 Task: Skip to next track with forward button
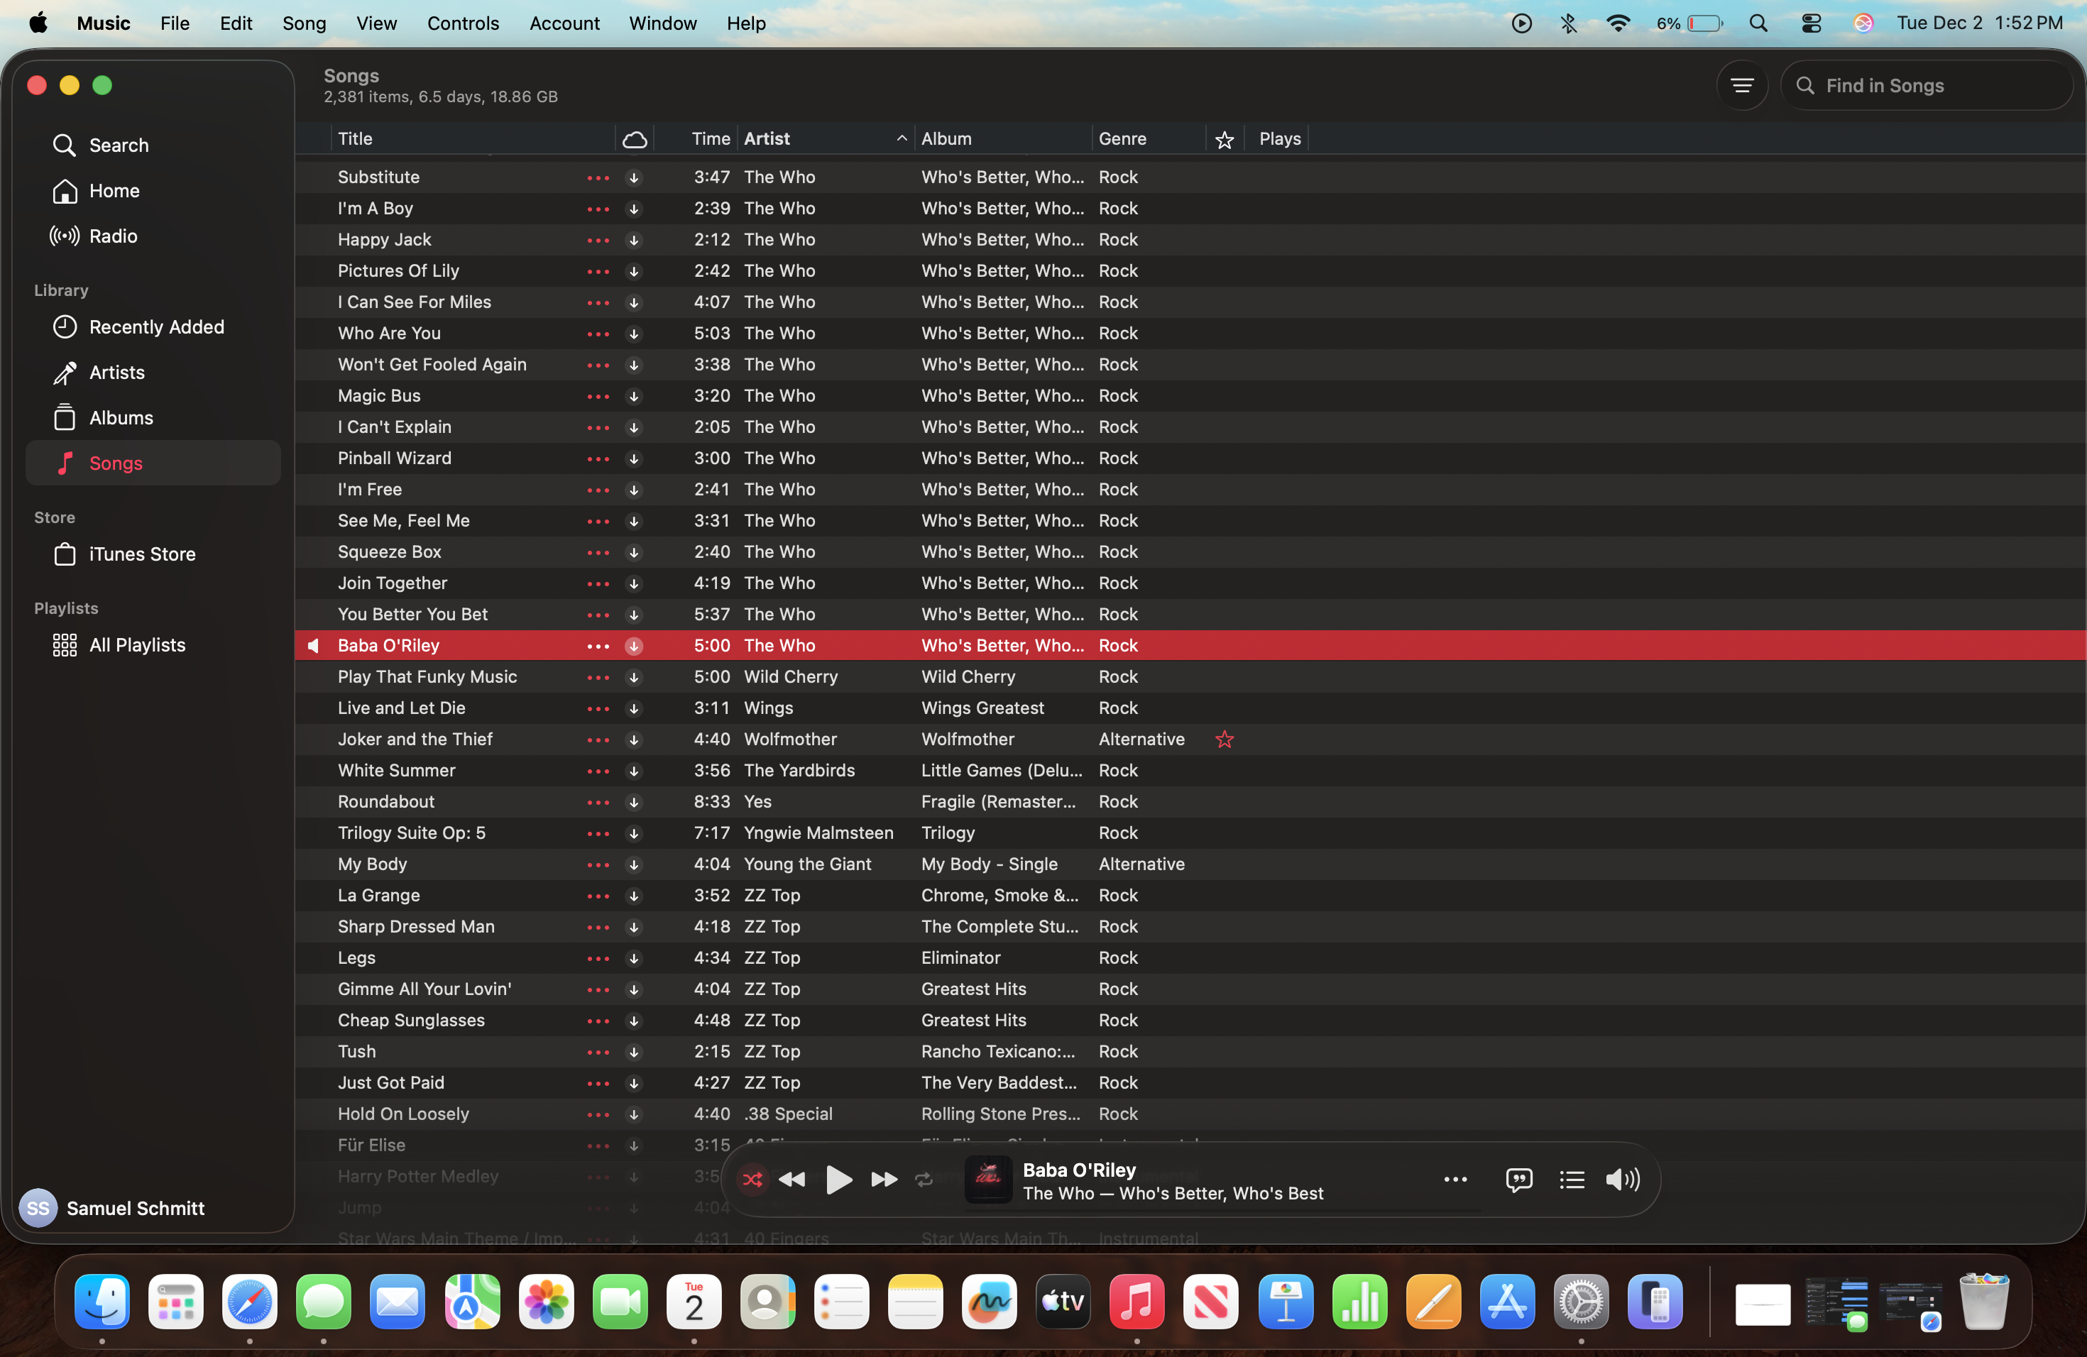(x=883, y=1180)
